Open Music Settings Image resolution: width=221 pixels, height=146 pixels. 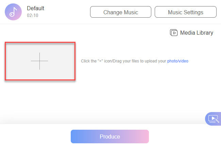tap(185, 12)
